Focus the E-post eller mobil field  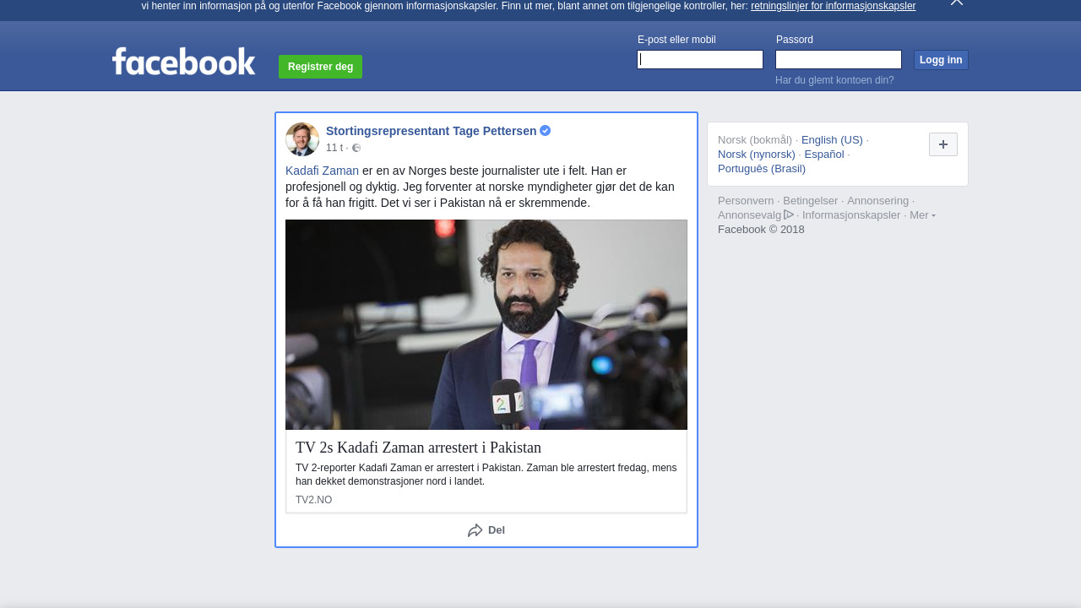(700, 59)
